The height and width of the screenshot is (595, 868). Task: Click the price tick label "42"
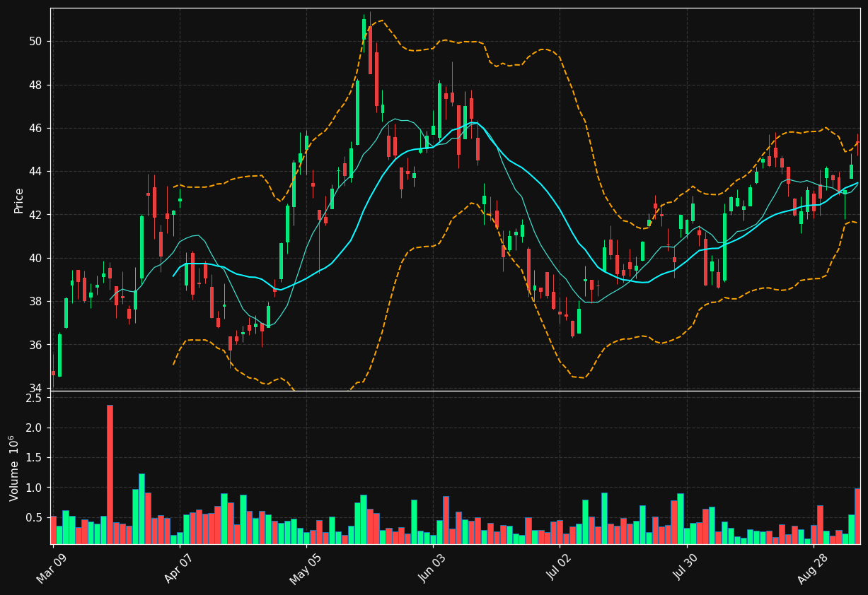pos(37,215)
